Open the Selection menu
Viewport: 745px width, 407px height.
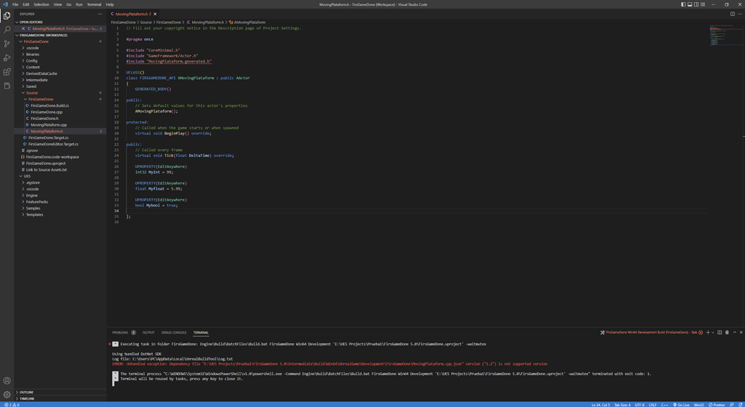point(41,4)
